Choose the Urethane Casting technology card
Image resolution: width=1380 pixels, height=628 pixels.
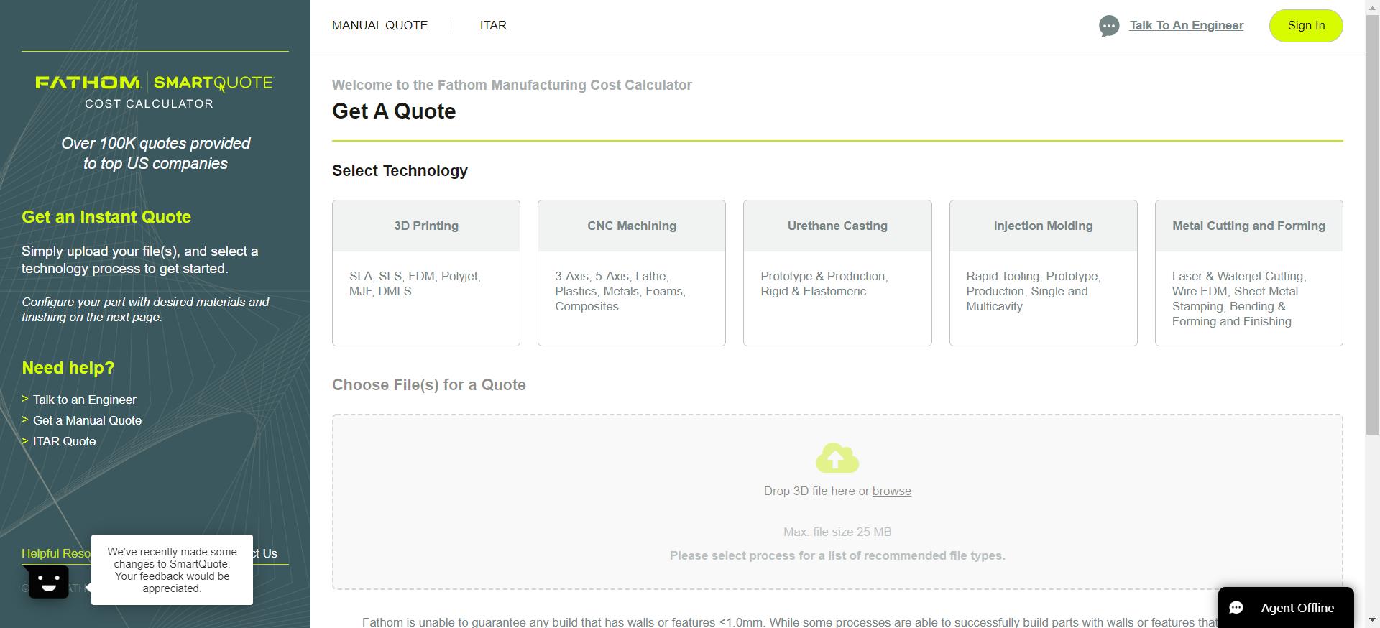pyautogui.click(x=837, y=273)
